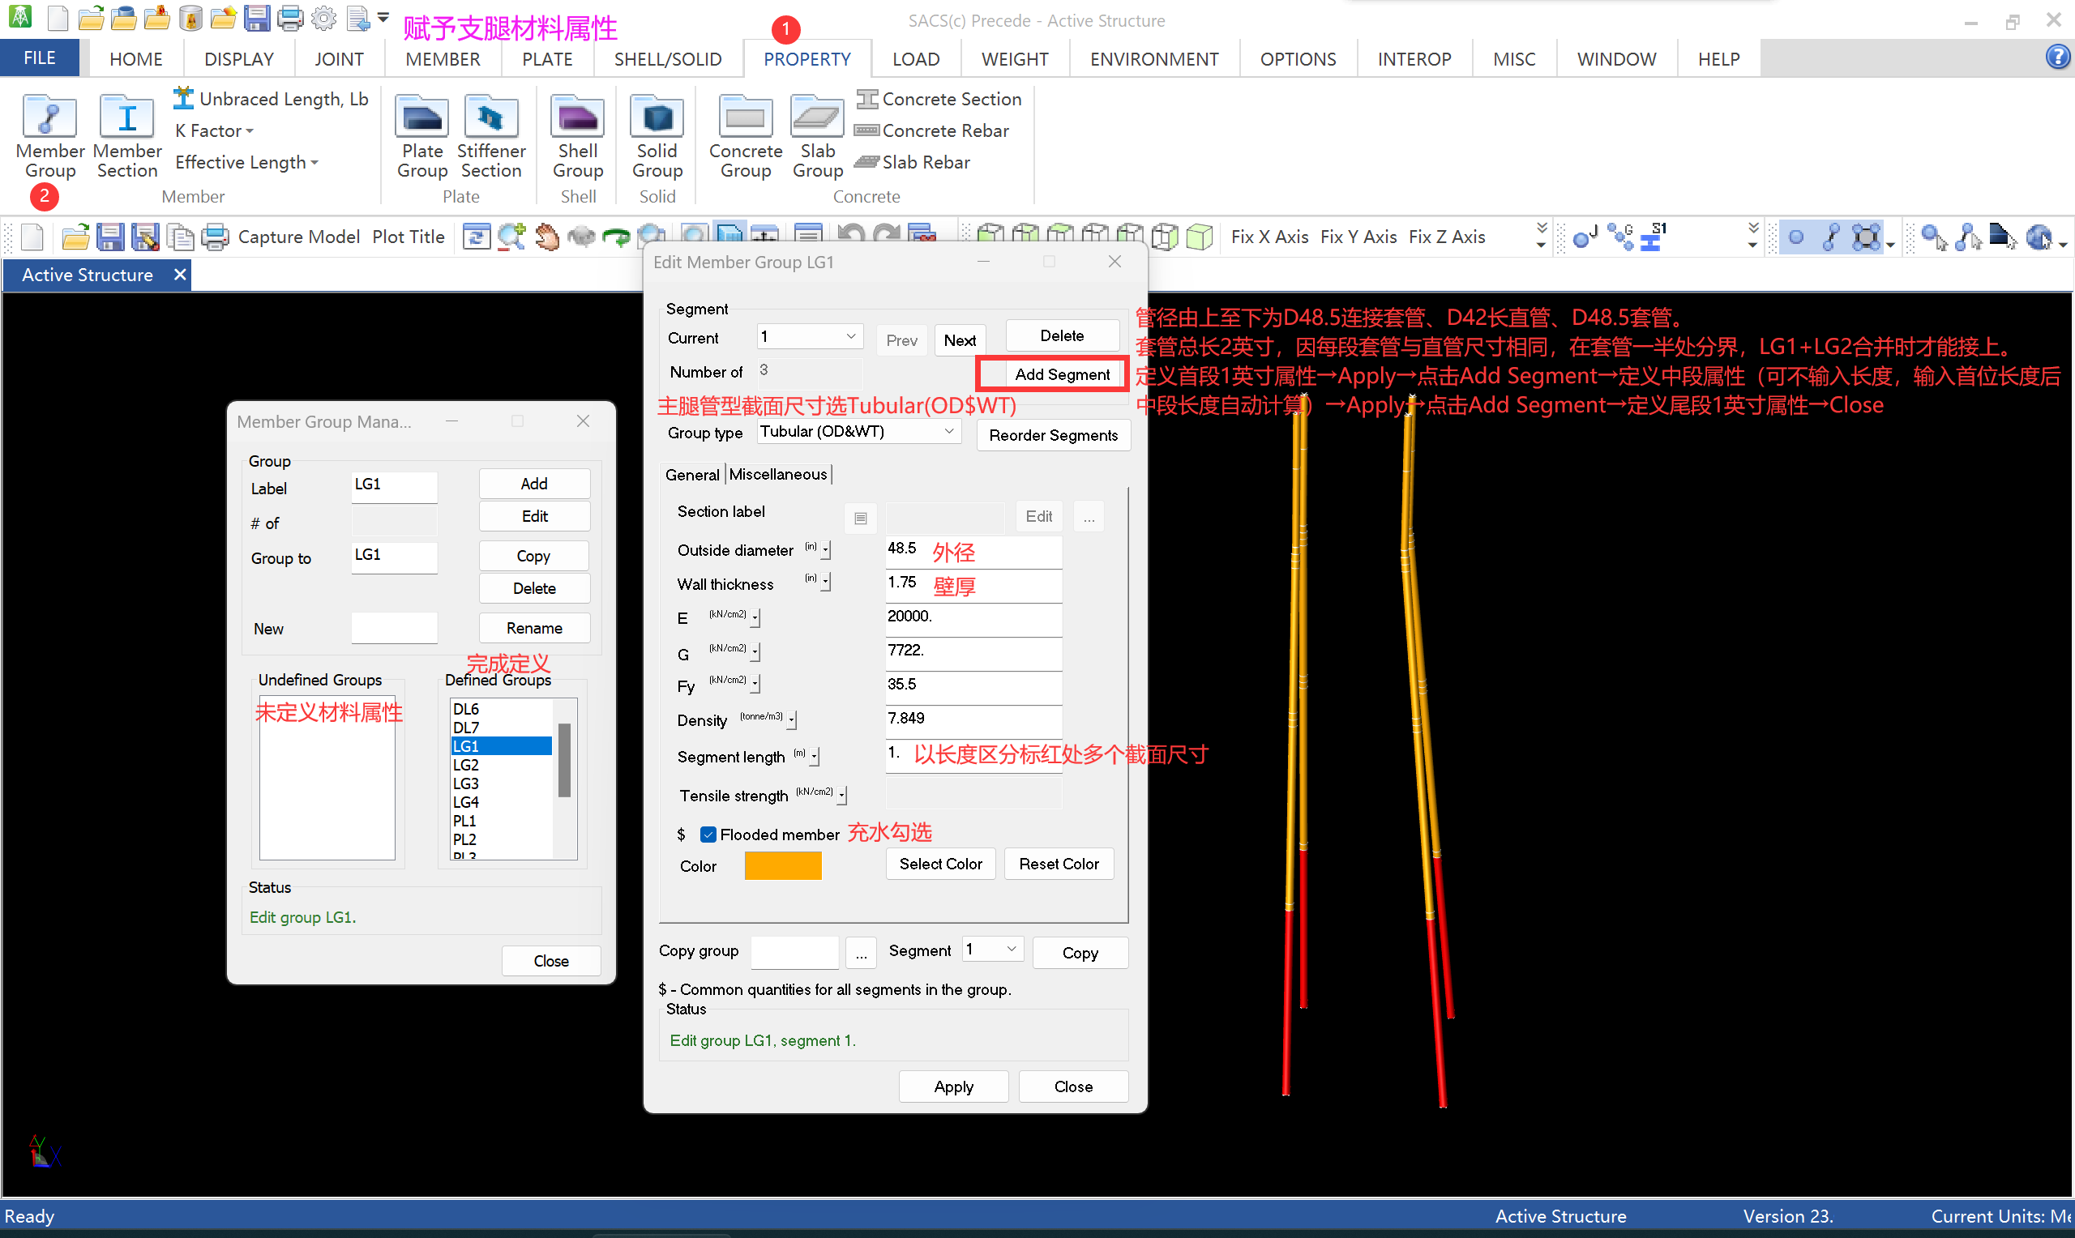Toggle Fix X Axis option
This screenshot has height=1238, width=2075.
[x=1269, y=237]
